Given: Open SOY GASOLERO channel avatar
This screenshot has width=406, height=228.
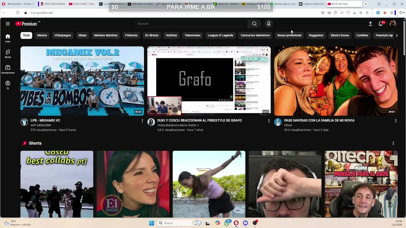Looking at the screenshot, I should click(x=24, y=122).
